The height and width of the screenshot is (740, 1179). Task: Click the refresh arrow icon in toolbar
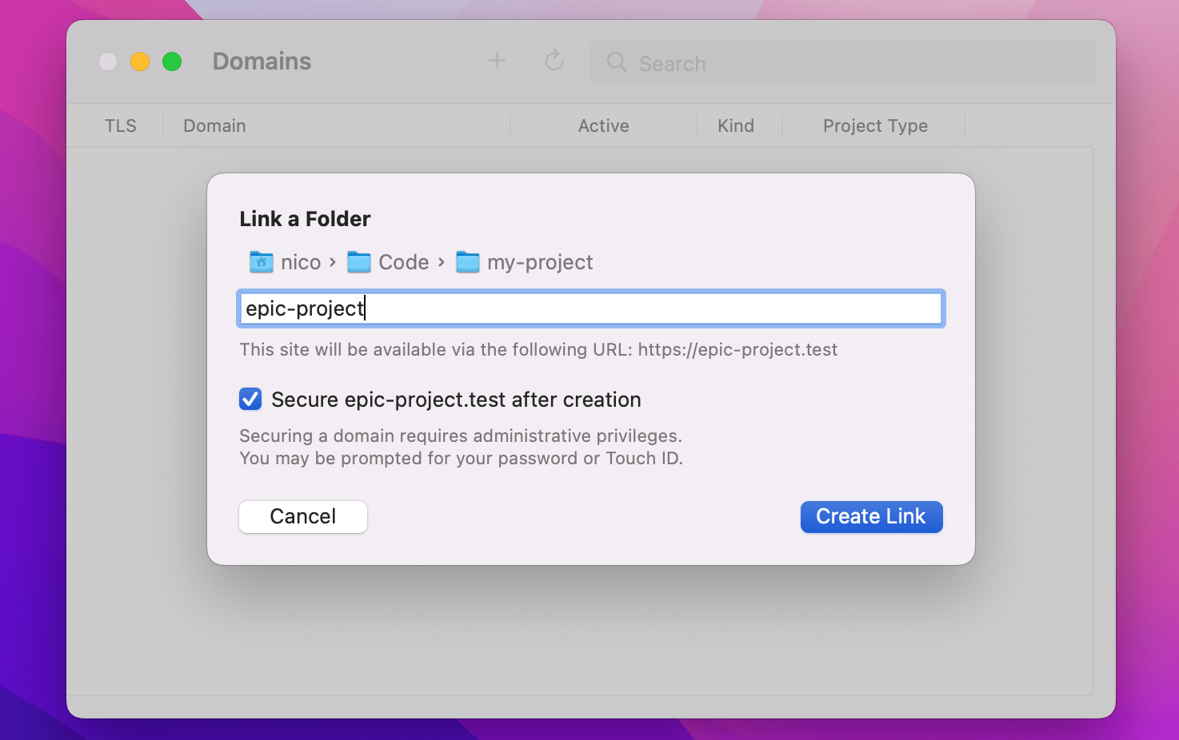point(554,62)
